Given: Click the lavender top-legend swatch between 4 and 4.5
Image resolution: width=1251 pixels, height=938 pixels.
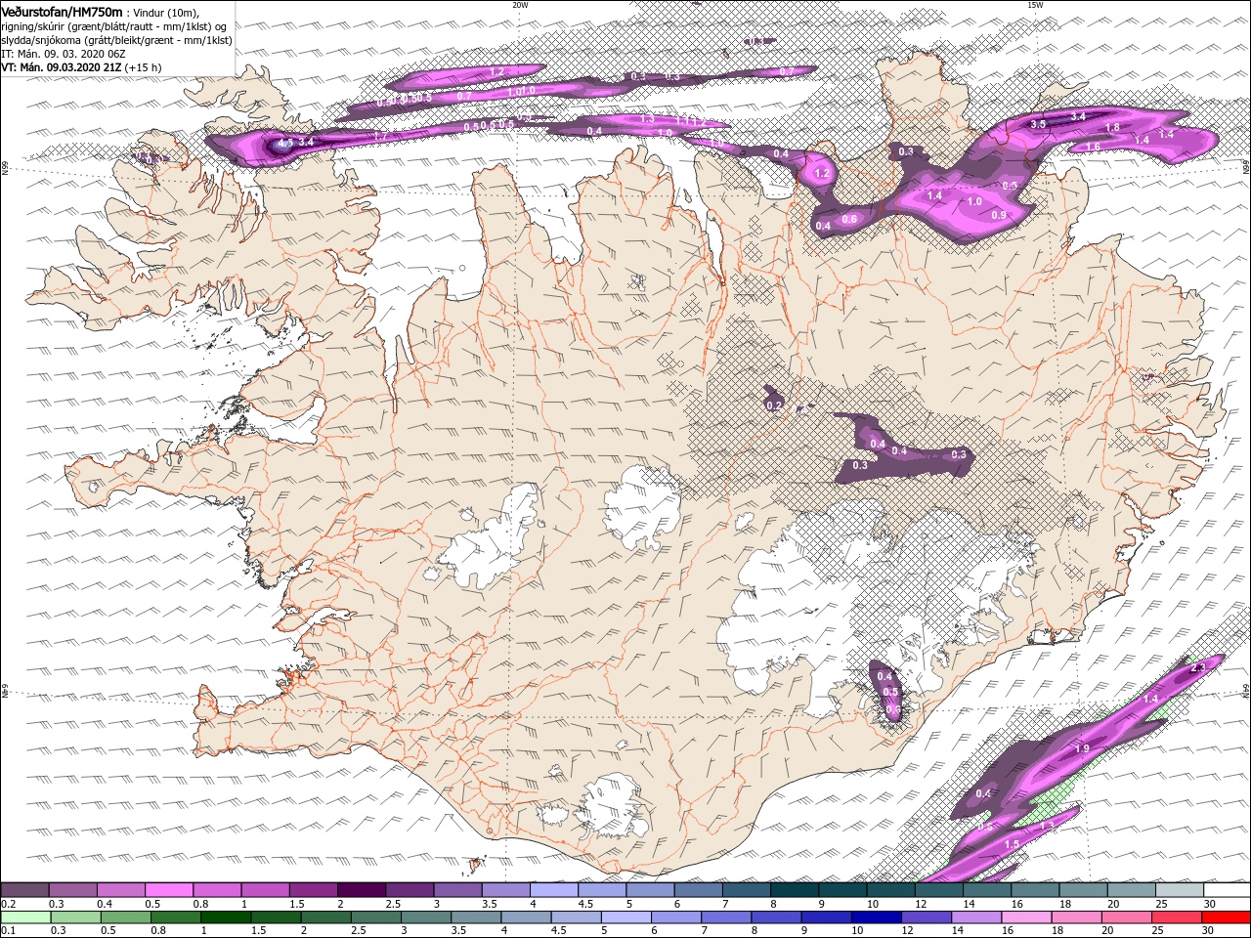Looking at the screenshot, I should [x=553, y=890].
